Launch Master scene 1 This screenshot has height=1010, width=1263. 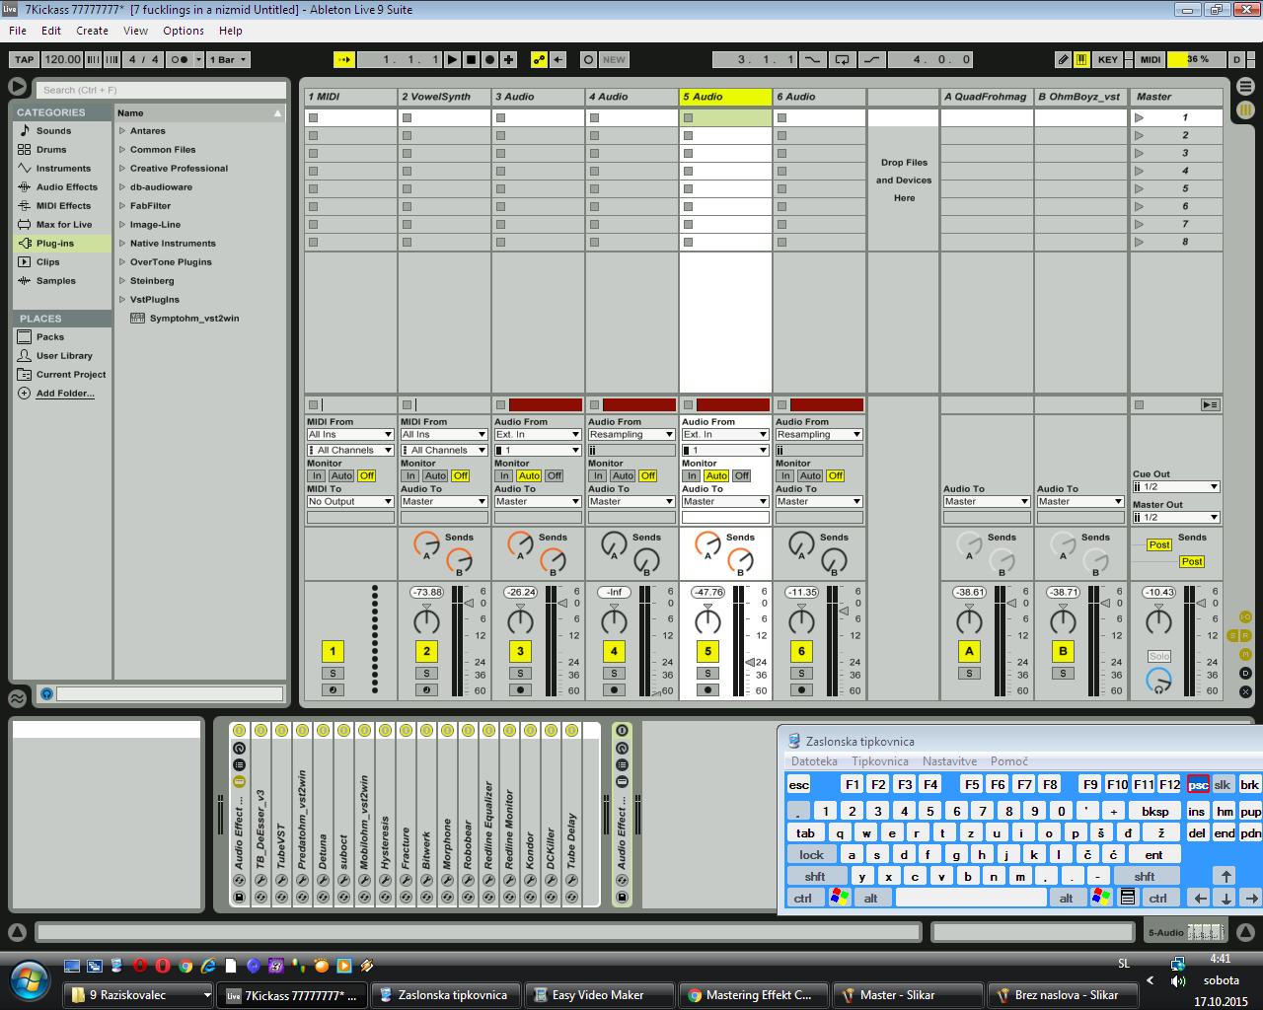(x=1140, y=117)
